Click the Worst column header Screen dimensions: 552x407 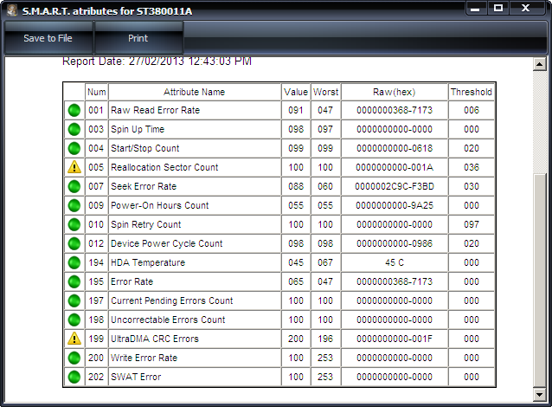tap(325, 92)
